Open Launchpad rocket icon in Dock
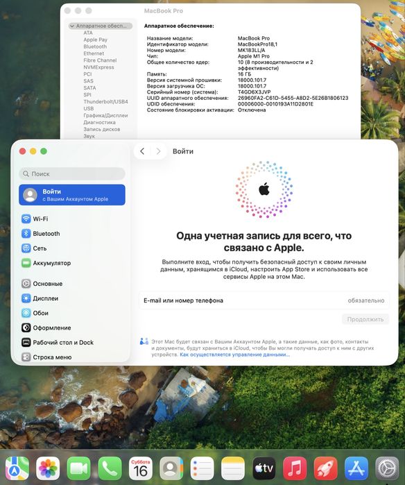This screenshot has height=485, width=405. 325,468
